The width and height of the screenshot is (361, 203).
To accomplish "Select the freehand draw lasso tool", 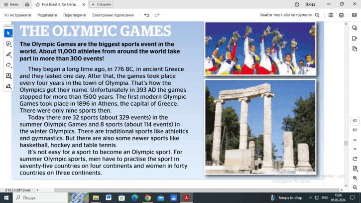I will pyautogui.click(x=8, y=65).
